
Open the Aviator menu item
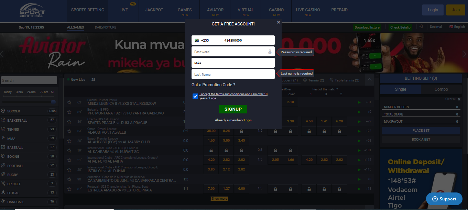point(215,10)
